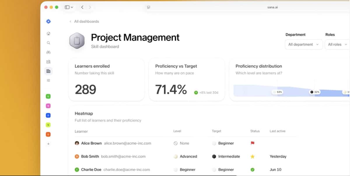This screenshot has height=176, width=350.
Task: Sort by the Target column header
Action: [x=216, y=131]
